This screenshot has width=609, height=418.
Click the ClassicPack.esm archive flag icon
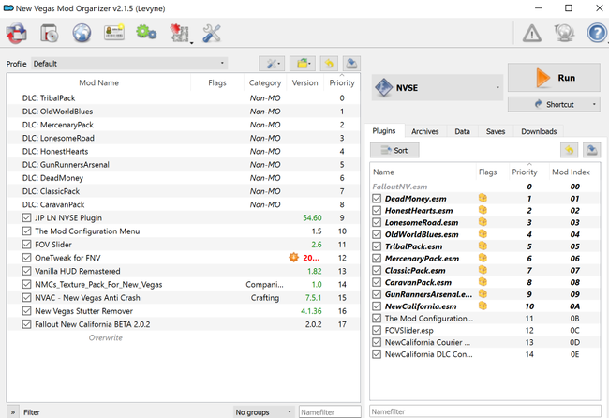coord(483,270)
